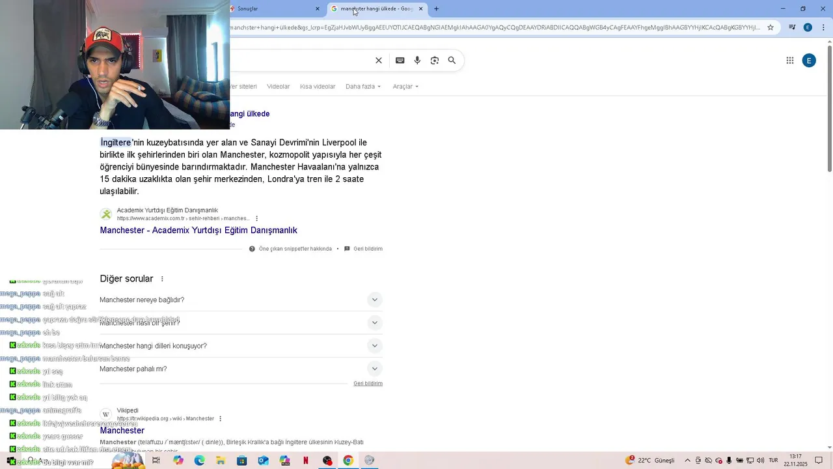Viewport: 833px width, 469px height.
Task: Open the tab search/media control icon
Action: [792, 27]
